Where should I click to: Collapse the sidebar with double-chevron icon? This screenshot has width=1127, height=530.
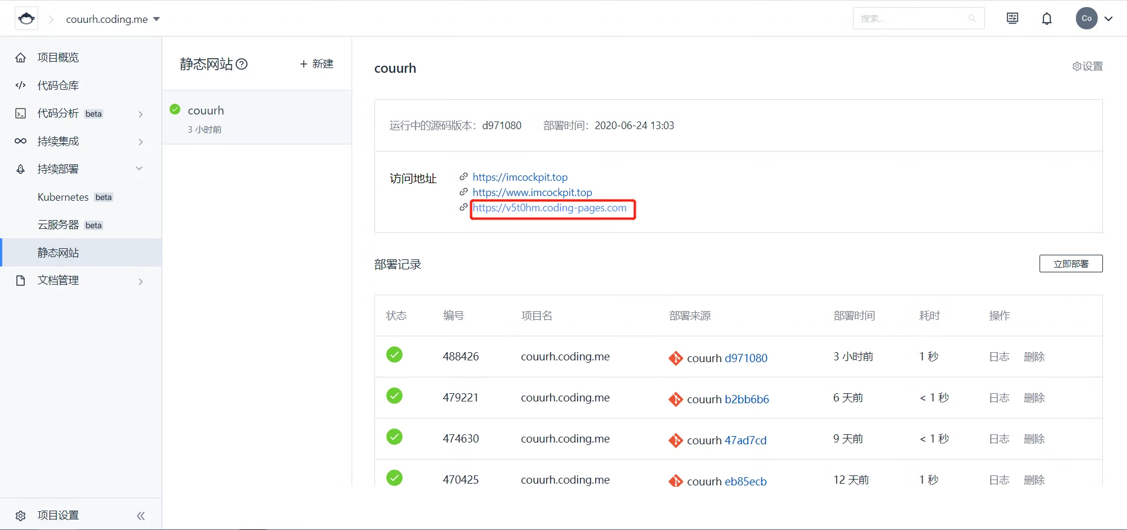(141, 516)
